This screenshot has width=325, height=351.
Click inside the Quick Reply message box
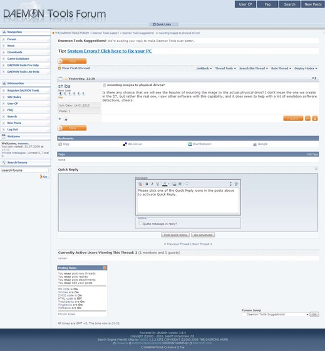point(188,201)
